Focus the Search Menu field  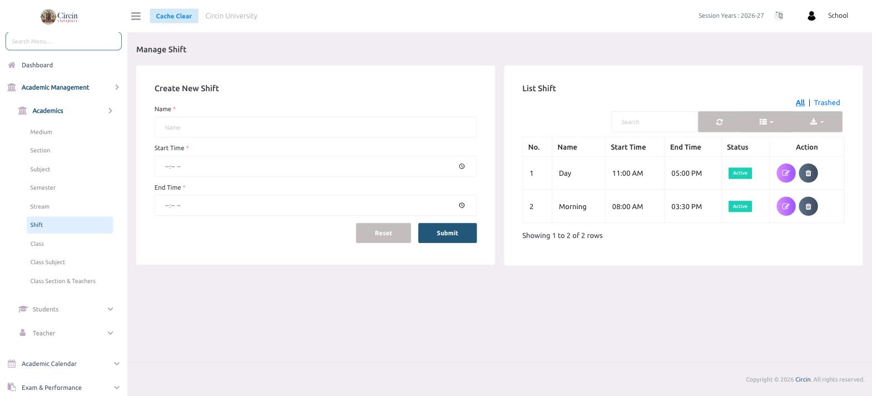(63, 41)
